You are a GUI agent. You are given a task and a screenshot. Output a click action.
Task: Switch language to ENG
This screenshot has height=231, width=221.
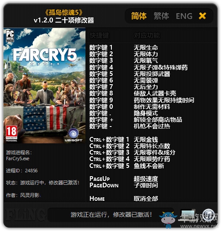(x=184, y=16)
